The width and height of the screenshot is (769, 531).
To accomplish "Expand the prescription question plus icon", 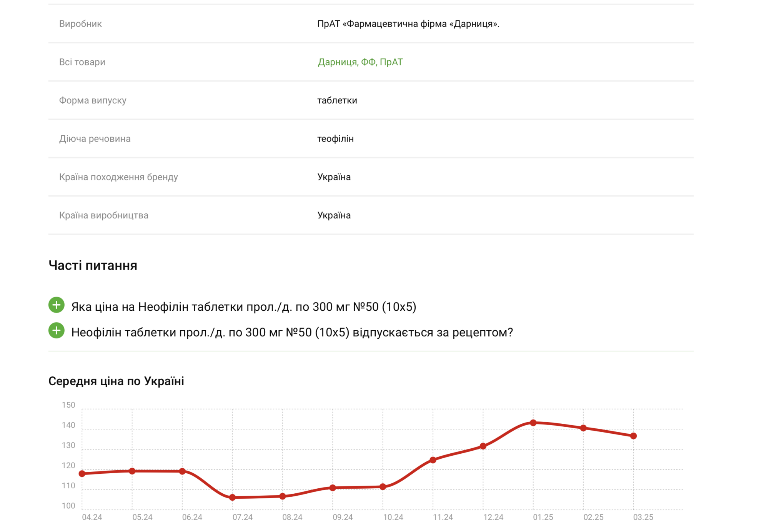I will 56,331.
